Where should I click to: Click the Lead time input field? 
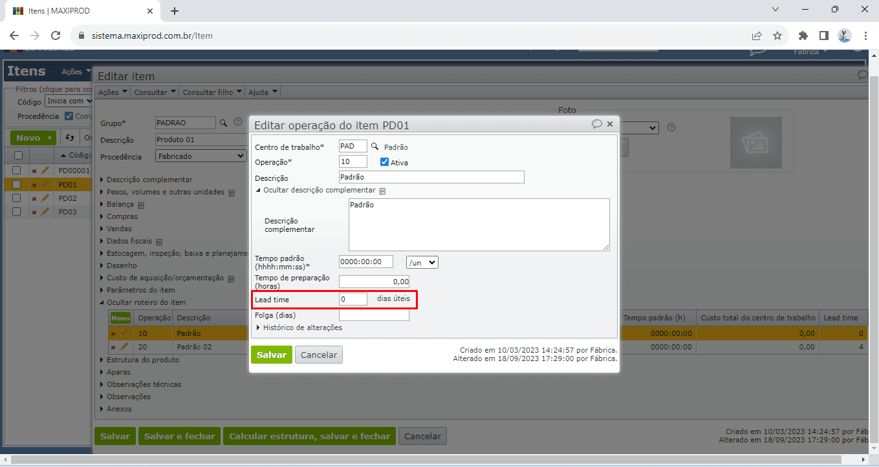tap(353, 299)
